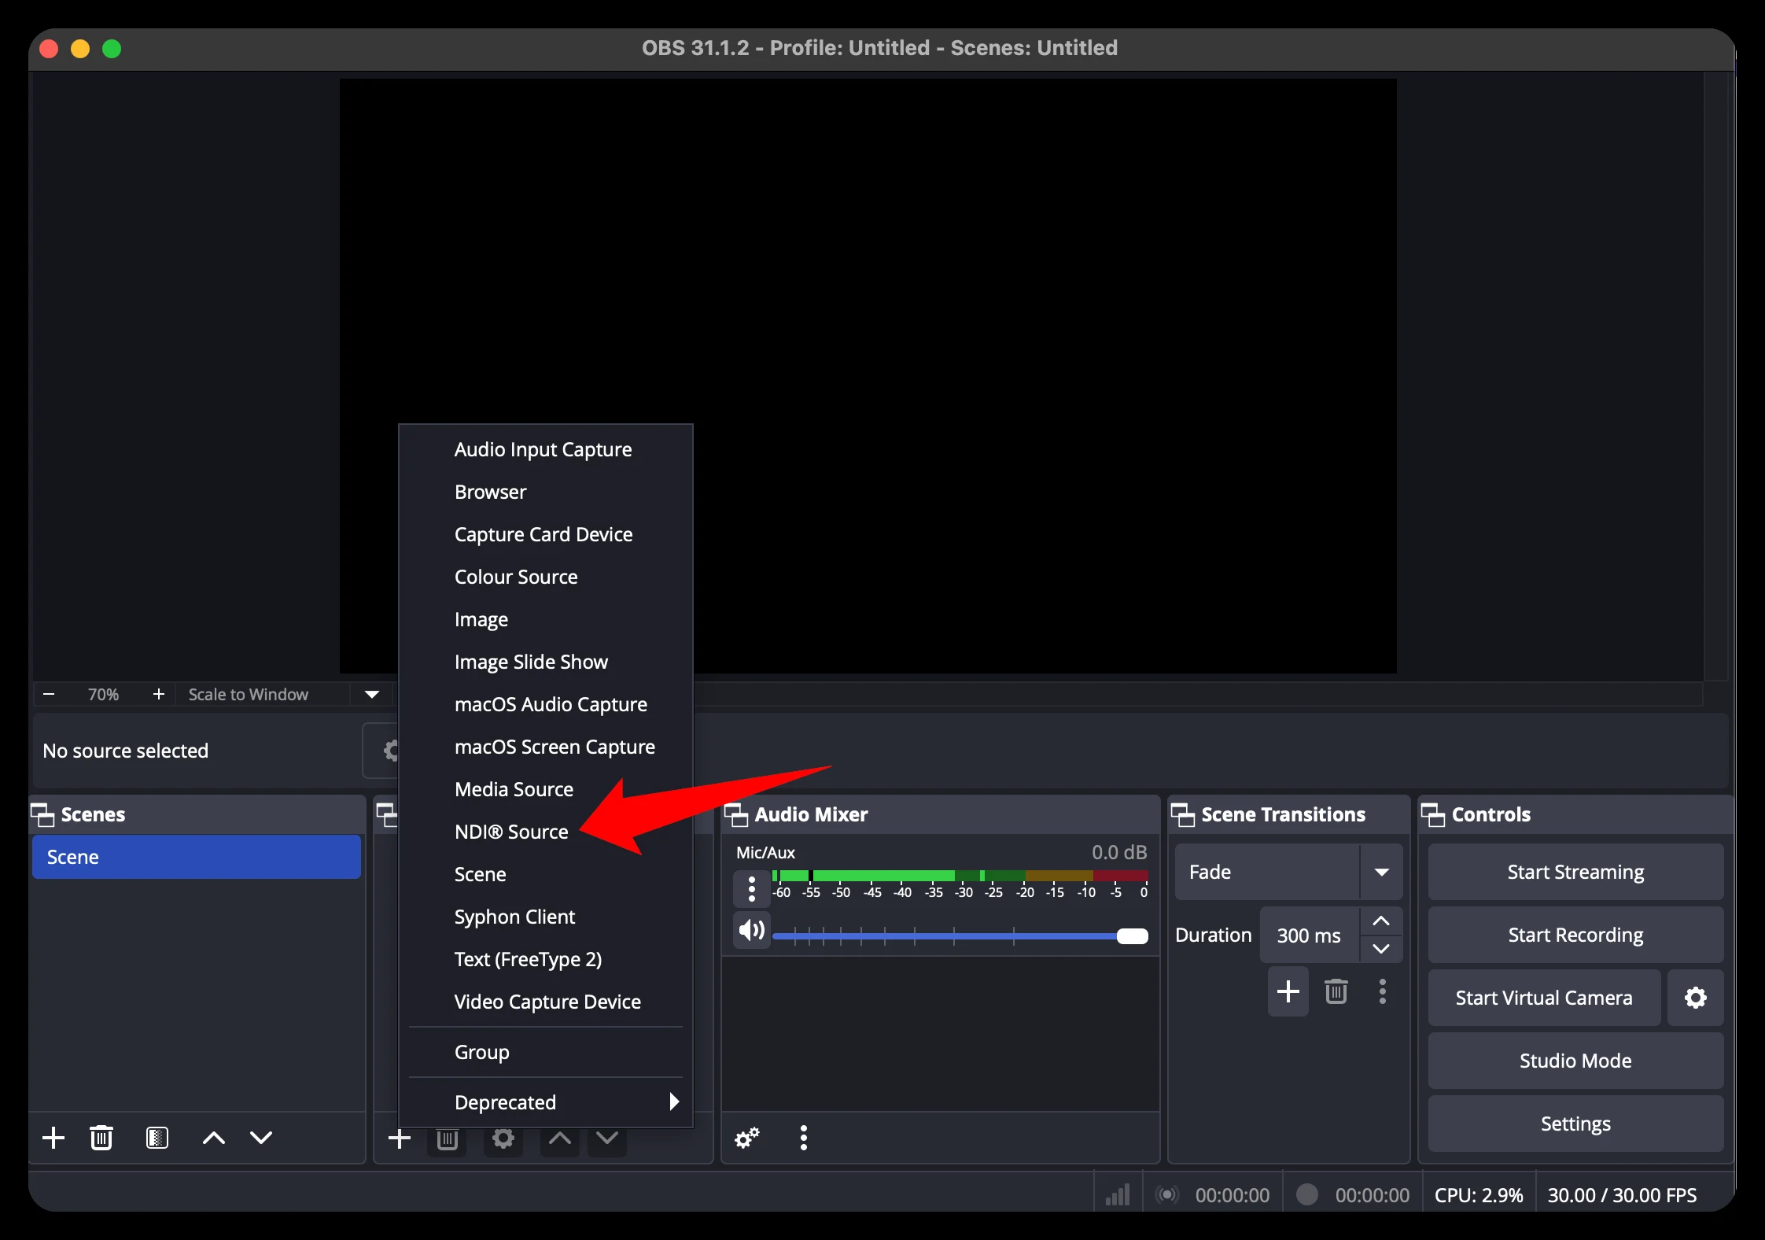
Task: Decrease transition duration with down stepper
Action: pos(1381,949)
